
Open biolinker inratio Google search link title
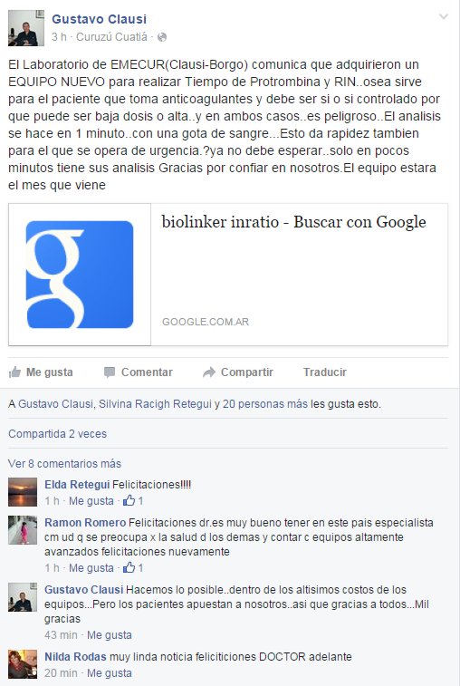(294, 222)
